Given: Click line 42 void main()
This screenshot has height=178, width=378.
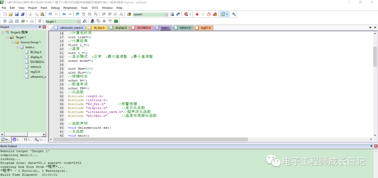Looking at the screenshot, I should pos(79,136).
